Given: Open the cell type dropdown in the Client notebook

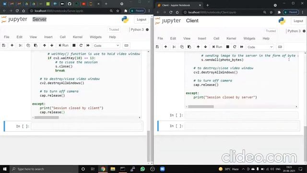Looking at the screenshot, I should (260, 47).
